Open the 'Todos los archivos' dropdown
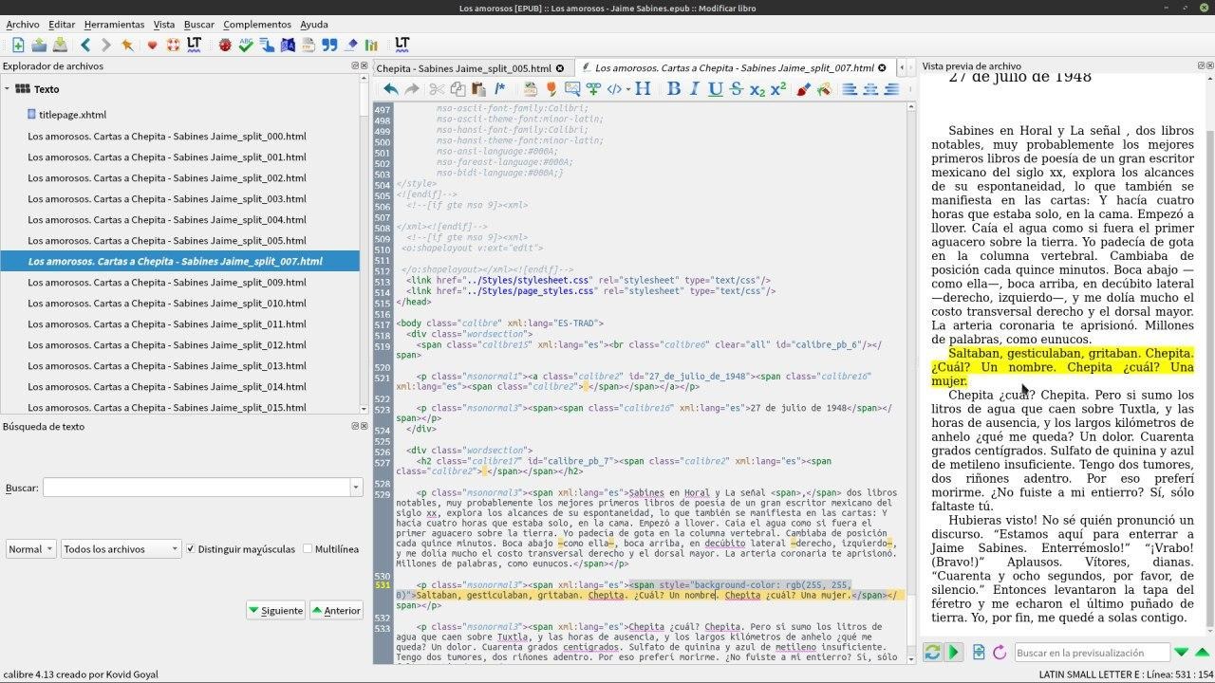1215x683 pixels. click(121, 549)
